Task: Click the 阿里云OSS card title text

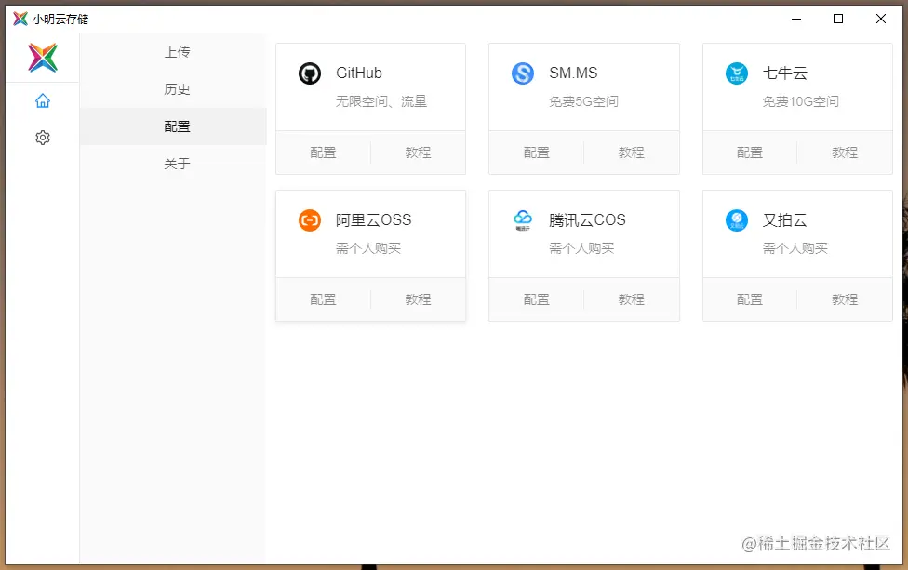Action: pos(373,219)
